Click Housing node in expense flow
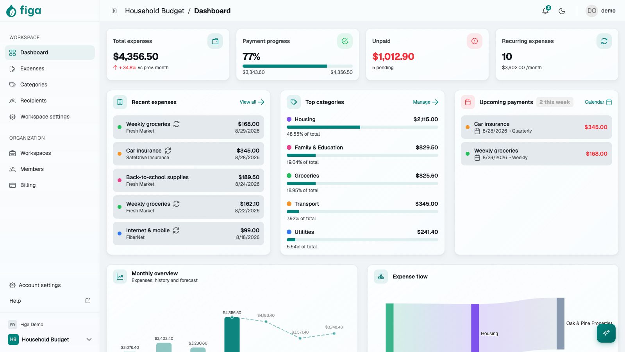Screen dimensions: 625x352 [475, 328]
